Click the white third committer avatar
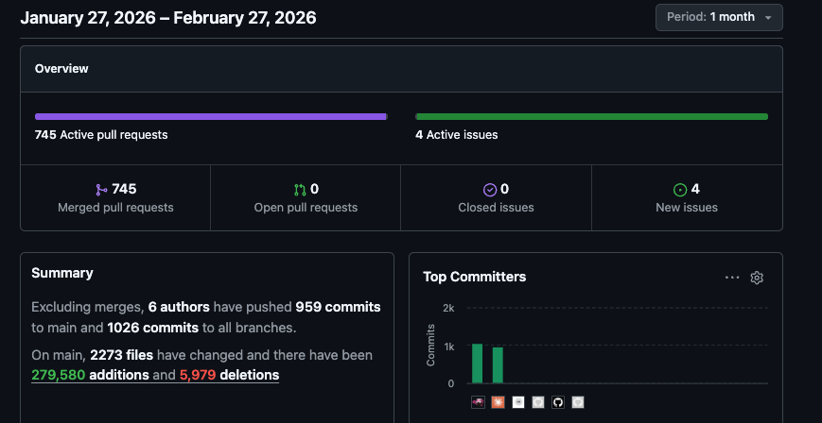 (518, 402)
